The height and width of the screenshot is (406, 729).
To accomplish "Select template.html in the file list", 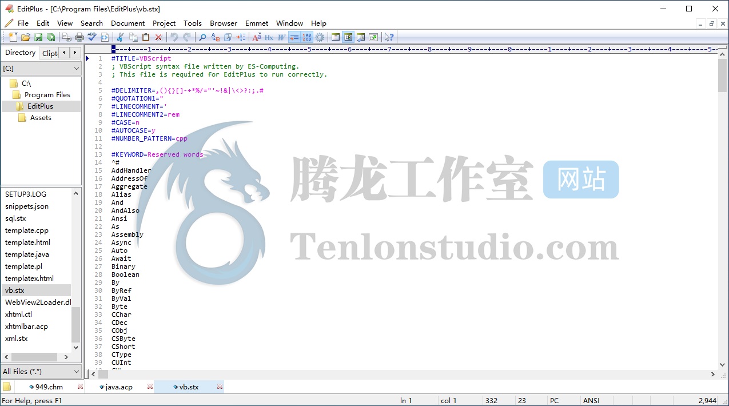I will 27,242.
